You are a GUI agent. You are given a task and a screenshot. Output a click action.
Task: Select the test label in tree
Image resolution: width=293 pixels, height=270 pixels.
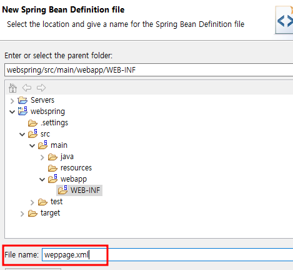pos(56,202)
